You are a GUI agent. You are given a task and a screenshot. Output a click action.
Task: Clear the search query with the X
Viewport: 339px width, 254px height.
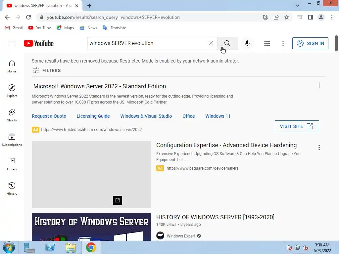[211, 43]
